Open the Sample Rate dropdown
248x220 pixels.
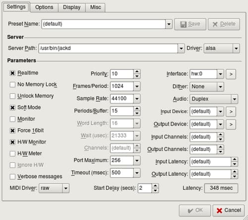point(137,99)
